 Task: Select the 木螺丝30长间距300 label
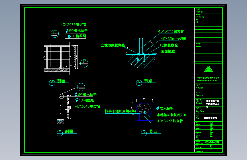tap(171, 115)
